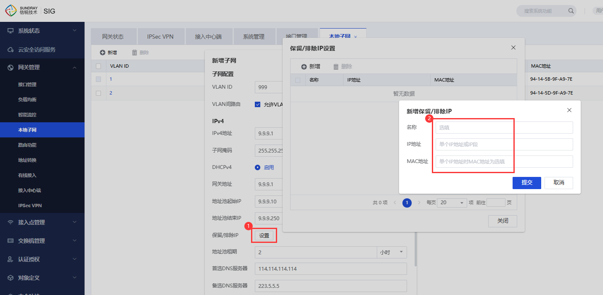The image size is (603, 295).
Task: Expand the 对象定义 sidebar menu
Action: 74,278
